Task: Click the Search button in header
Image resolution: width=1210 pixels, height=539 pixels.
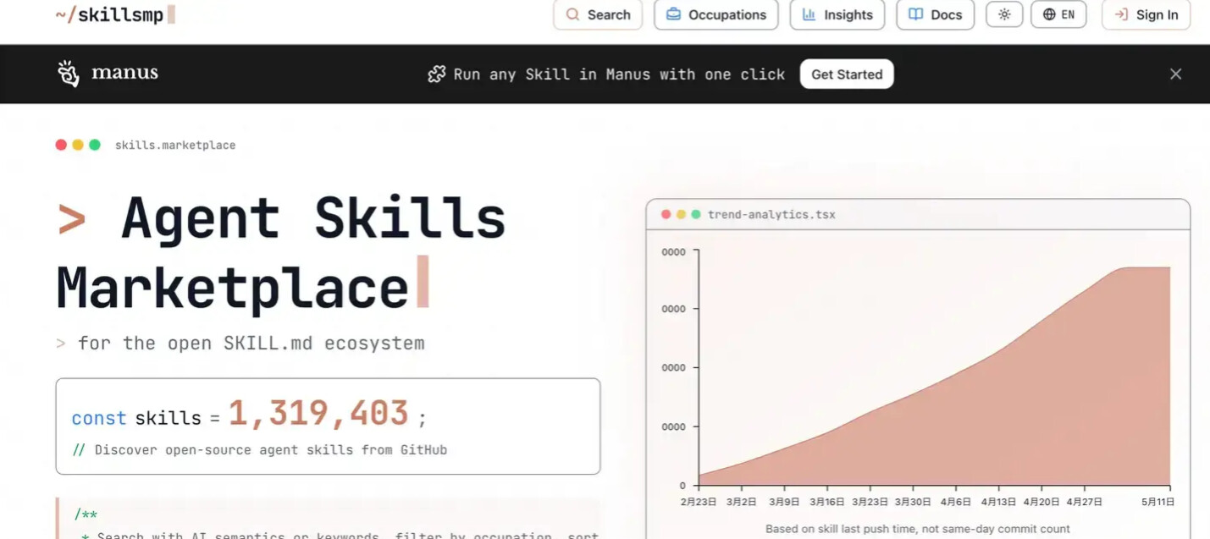Action: [598, 14]
